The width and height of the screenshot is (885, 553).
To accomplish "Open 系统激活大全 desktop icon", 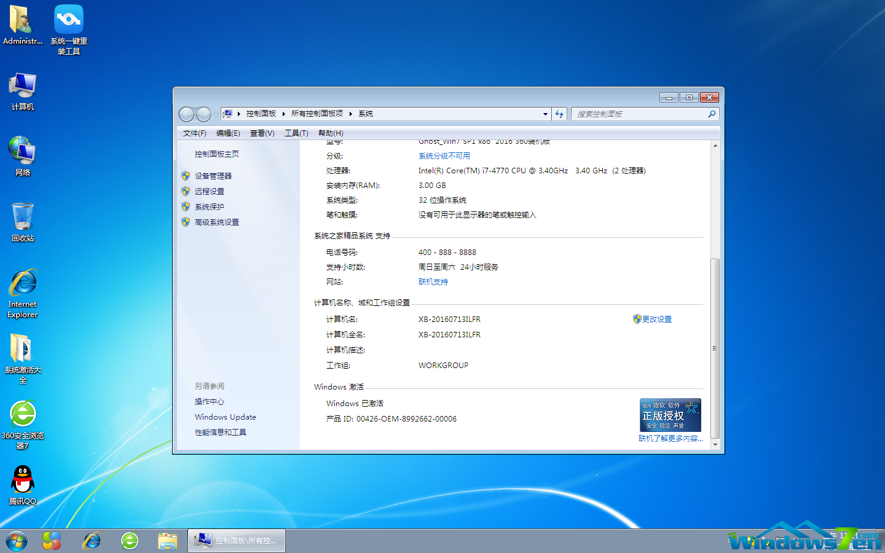I will [x=22, y=350].
